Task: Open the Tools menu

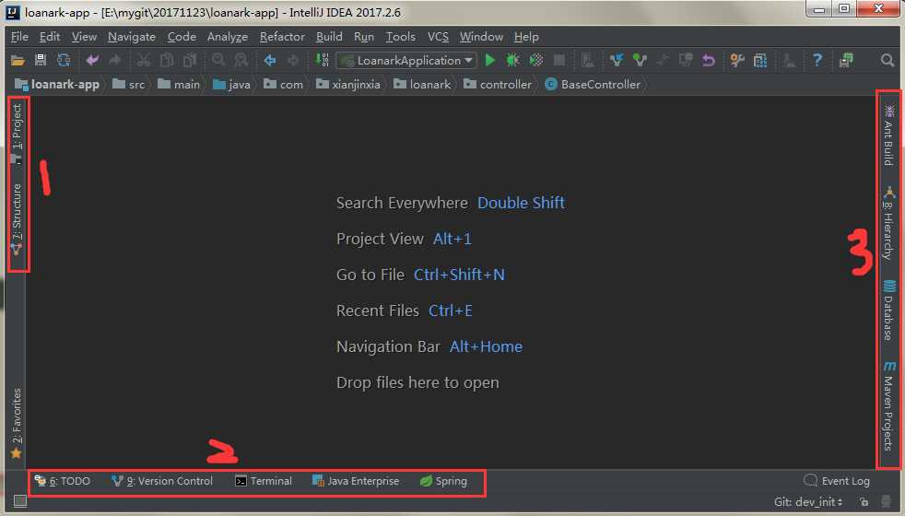Action: click(x=401, y=36)
